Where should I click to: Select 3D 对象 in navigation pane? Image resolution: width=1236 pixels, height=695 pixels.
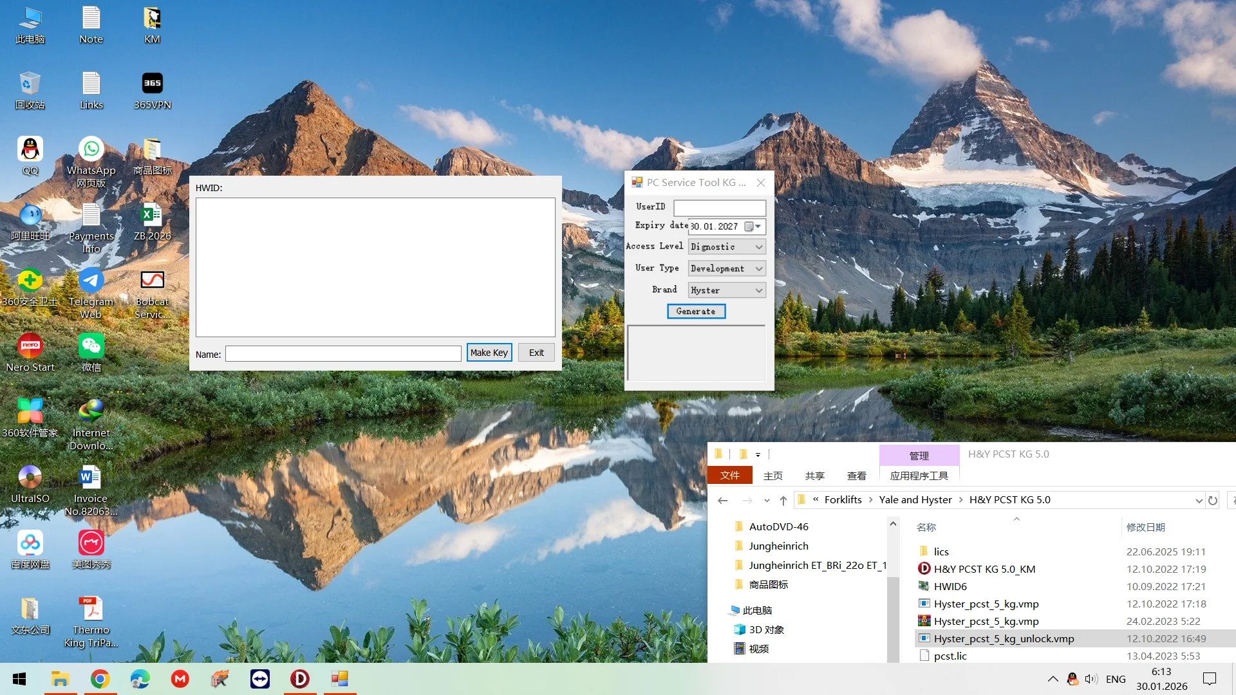coord(766,629)
